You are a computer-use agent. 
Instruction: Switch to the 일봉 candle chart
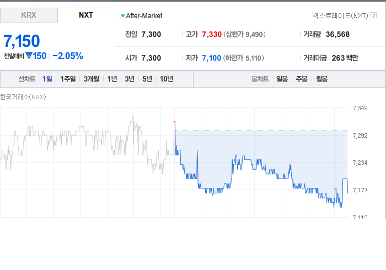[282, 79]
